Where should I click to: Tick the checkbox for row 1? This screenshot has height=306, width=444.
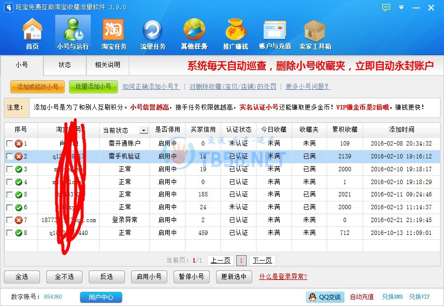coord(9,144)
